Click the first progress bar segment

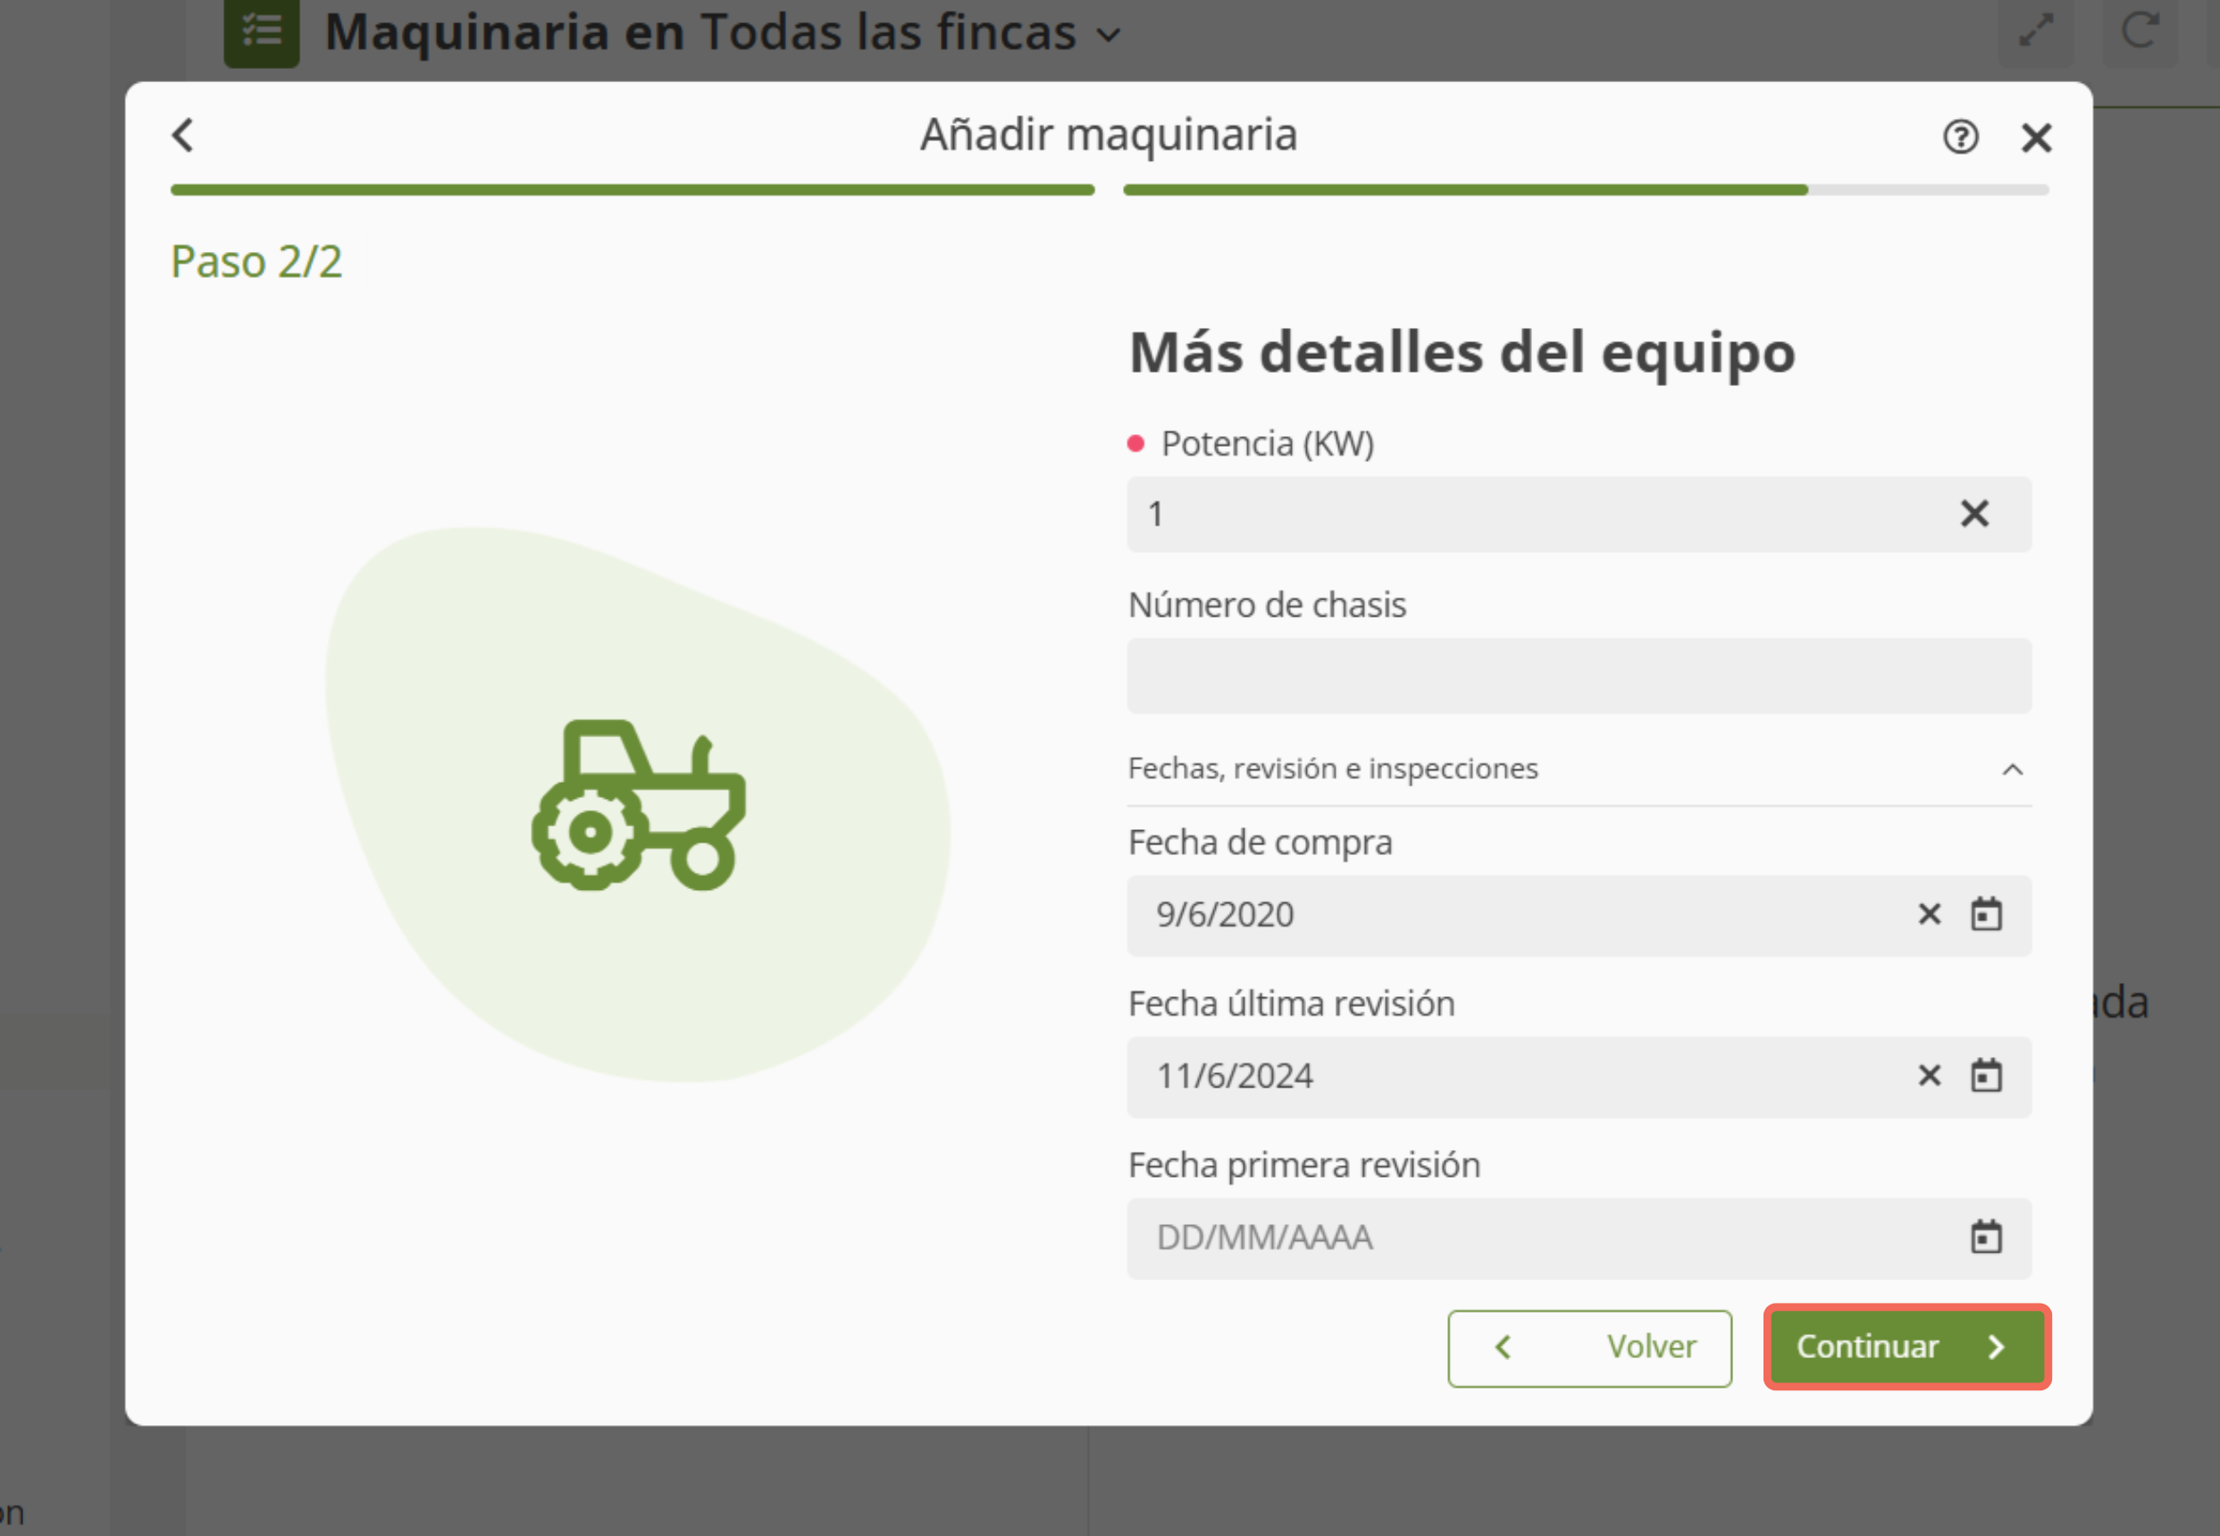click(x=632, y=190)
